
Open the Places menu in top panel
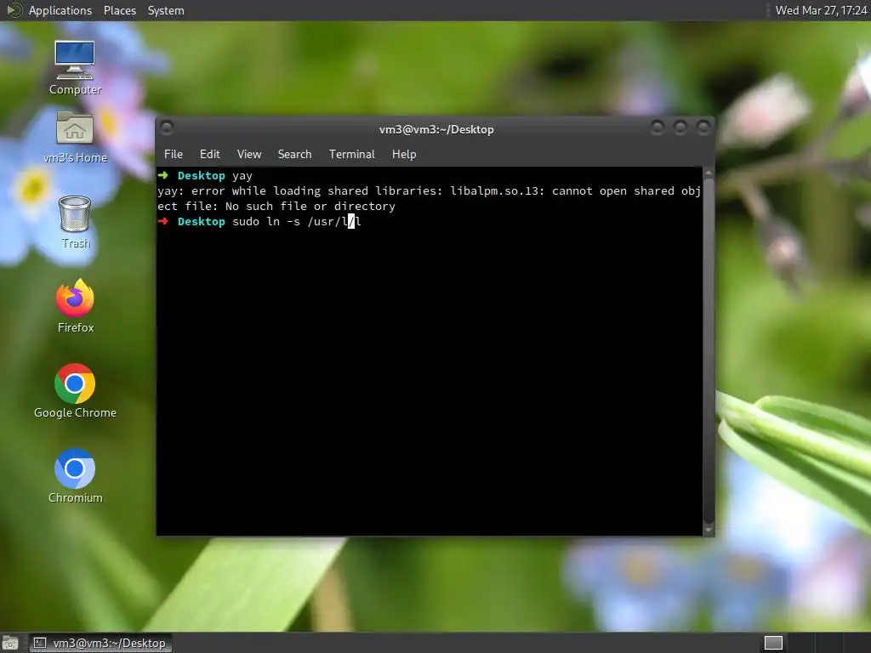pyautogui.click(x=119, y=10)
